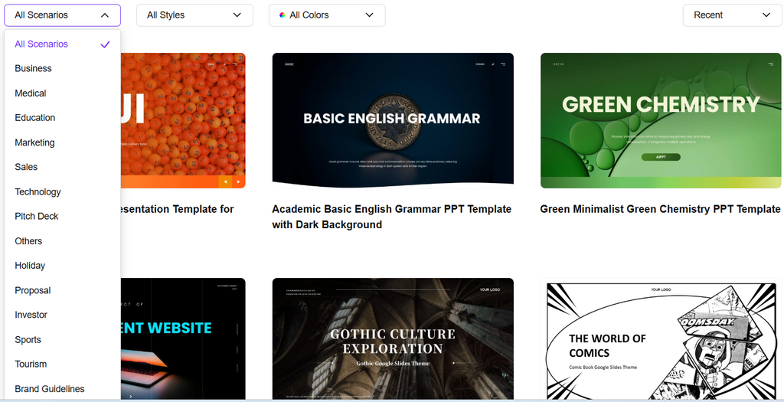The height and width of the screenshot is (402, 784).
Task: Choose Technology scenario filter
Action: click(38, 192)
